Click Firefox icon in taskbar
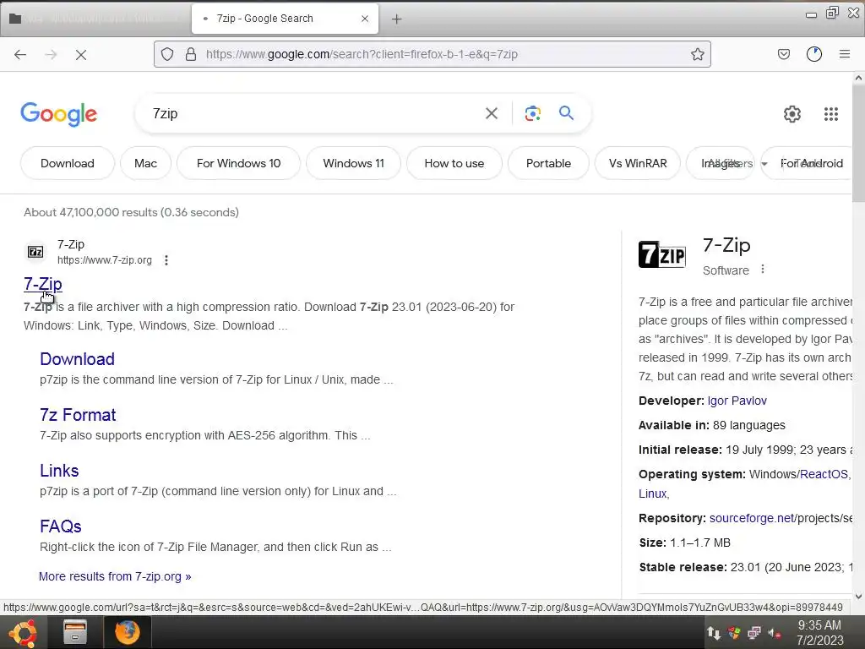 tap(128, 632)
